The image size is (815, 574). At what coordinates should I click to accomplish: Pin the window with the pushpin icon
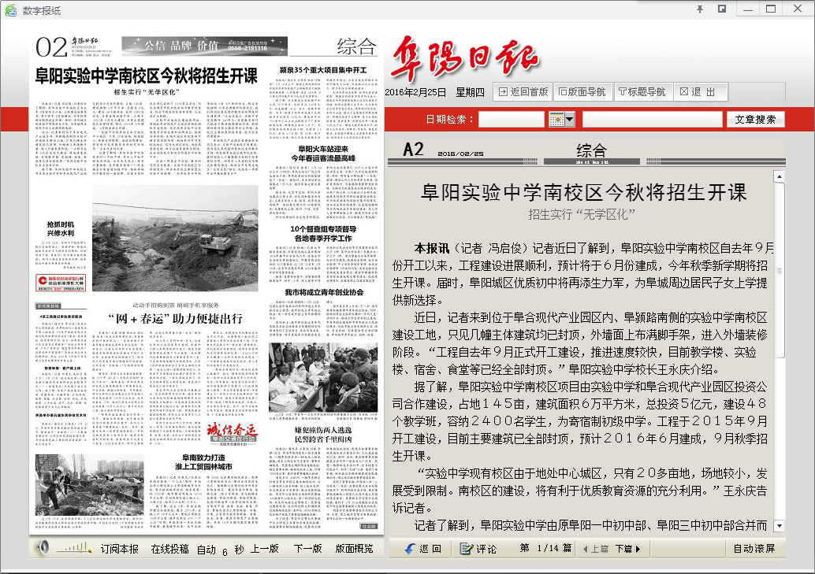699,9
